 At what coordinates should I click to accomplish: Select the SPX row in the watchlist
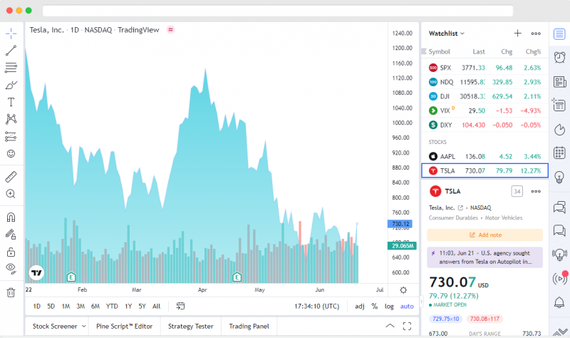click(484, 68)
